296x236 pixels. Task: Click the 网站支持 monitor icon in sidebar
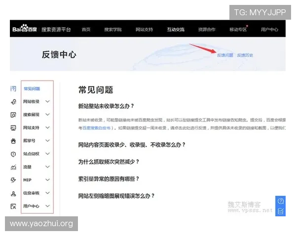(x=13, y=128)
